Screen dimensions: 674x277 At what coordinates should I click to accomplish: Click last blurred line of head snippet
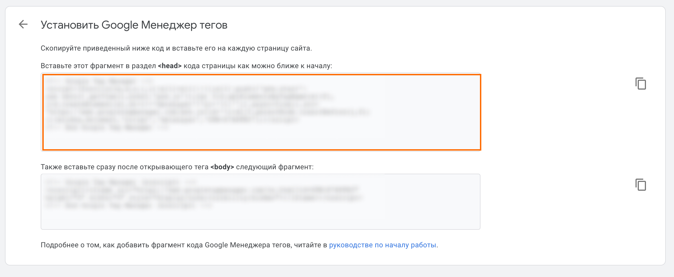pyautogui.click(x=107, y=128)
